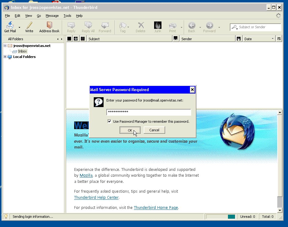Open the File menu
The height and width of the screenshot is (227, 288).
coord(7,16)
